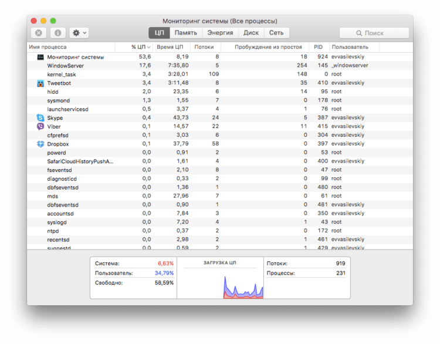Click the 53,6 CPU percent value
This screenshot has width=440, height=344.
pyautogui.click(x=145, y=57)
